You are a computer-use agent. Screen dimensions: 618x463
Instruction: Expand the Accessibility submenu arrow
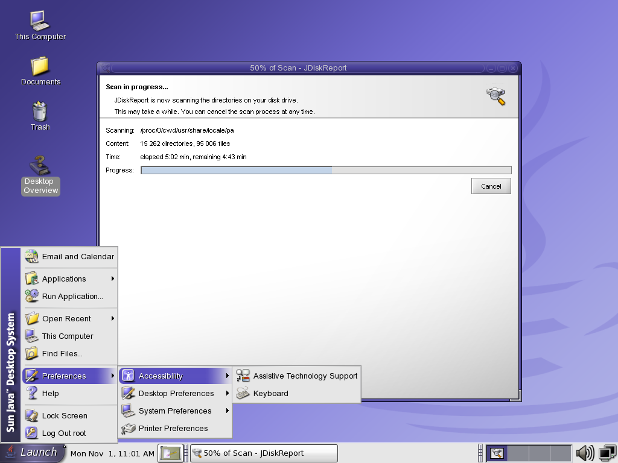click(x=228, y=376)
